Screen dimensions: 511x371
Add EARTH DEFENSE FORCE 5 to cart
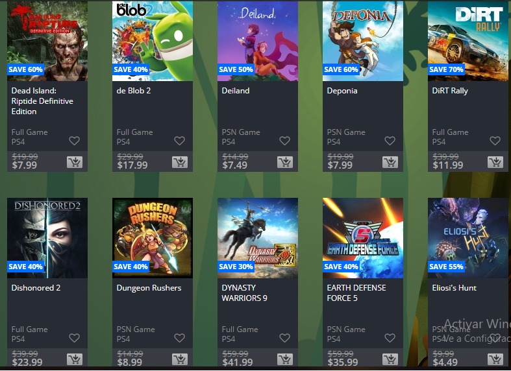[x=390, y=359]
